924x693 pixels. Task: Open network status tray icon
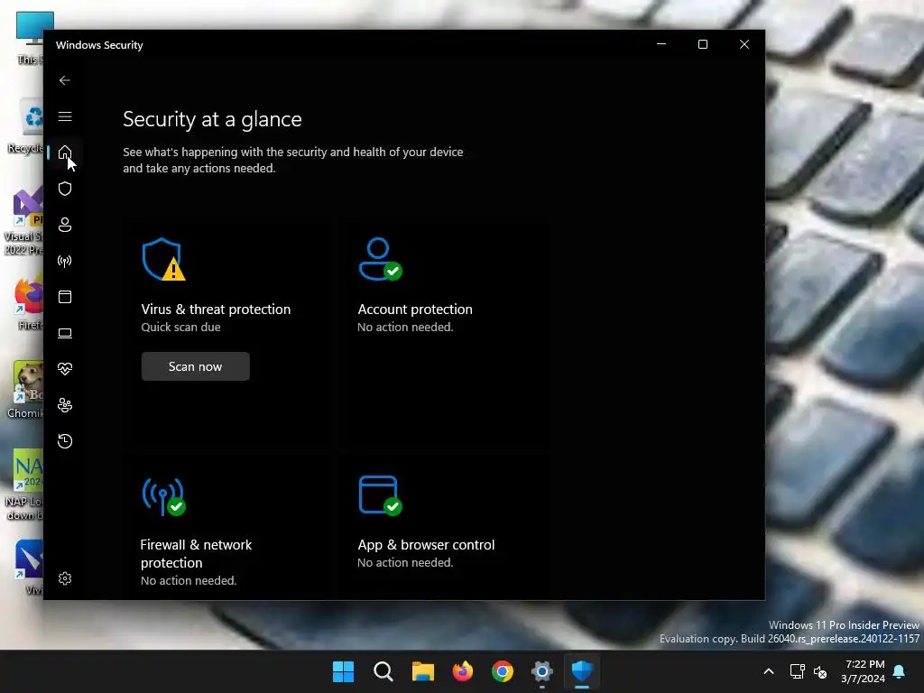798,671
